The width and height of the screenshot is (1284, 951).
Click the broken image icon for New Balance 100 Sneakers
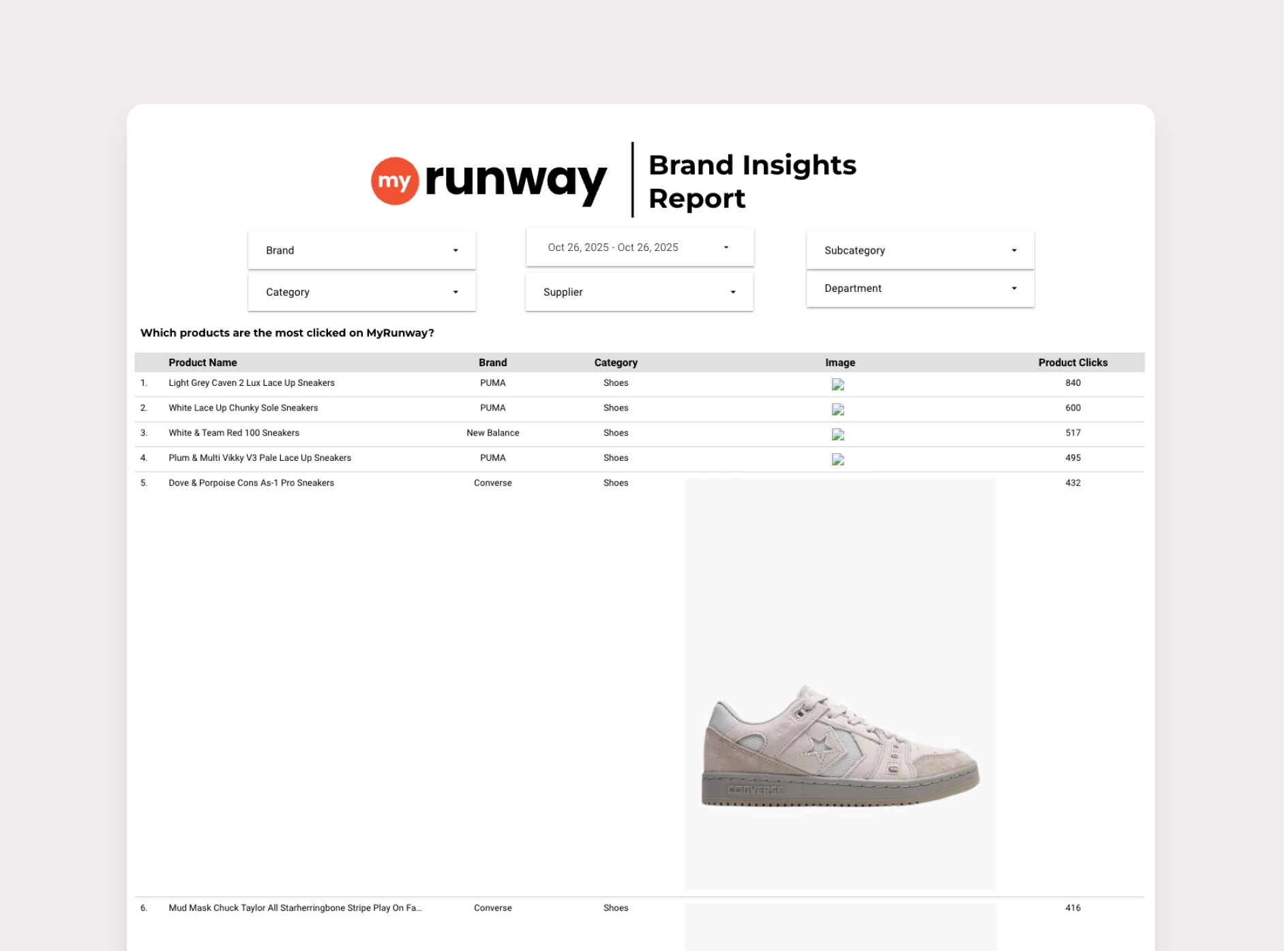837,435
